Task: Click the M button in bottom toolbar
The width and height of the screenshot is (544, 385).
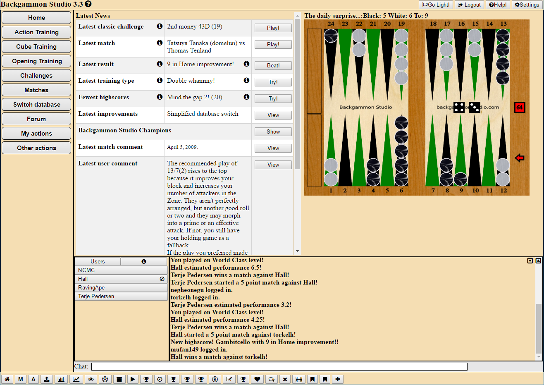Action: pos(20,379)
